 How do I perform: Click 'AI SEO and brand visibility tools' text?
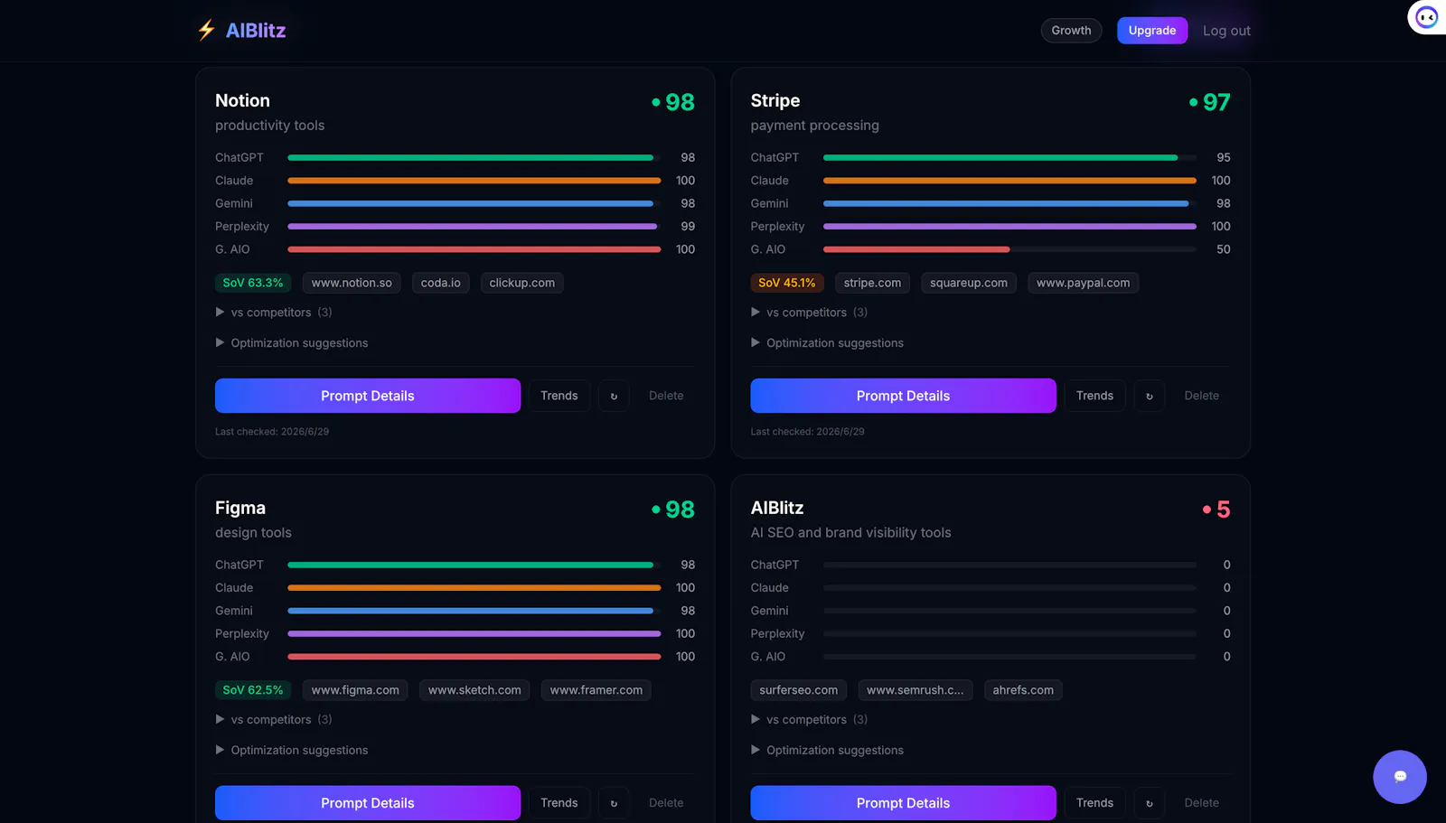850,533
